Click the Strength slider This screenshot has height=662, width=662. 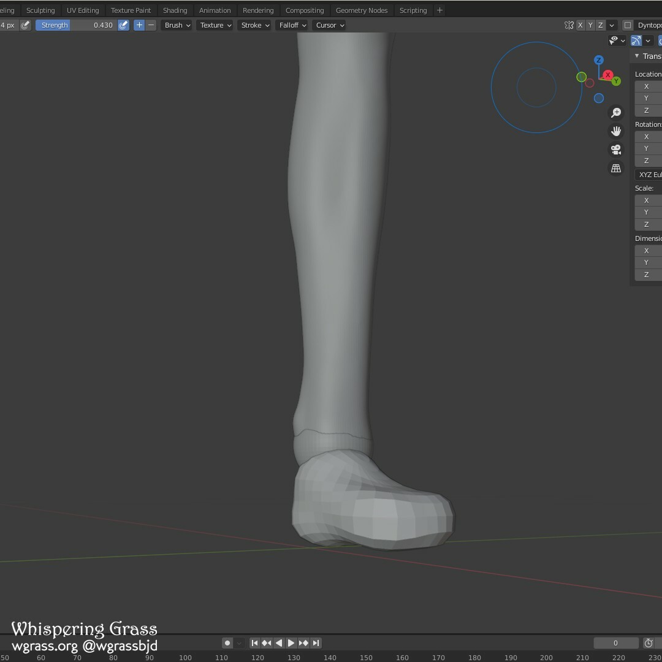77,25
